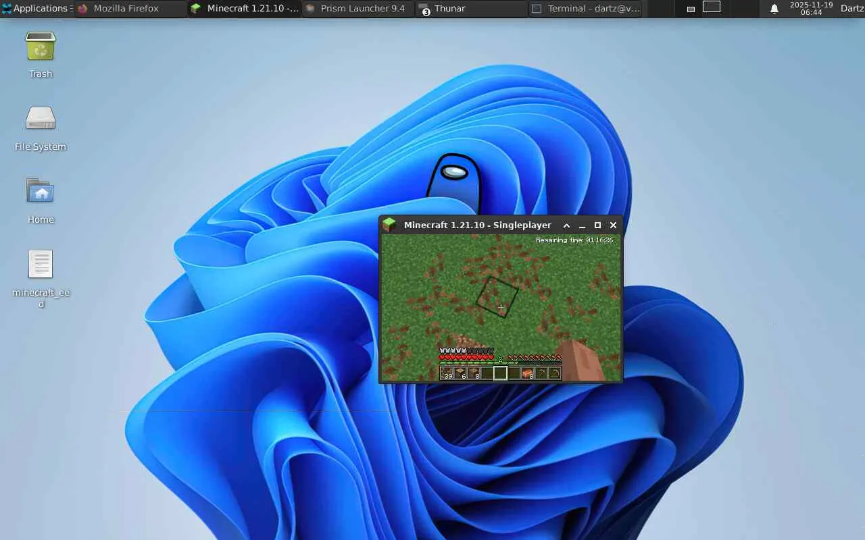This screenshot has height=540, width=865.
Task: Select the Minecraft 1.21.10 taskbar button
Action: click(x=244, y=9)
